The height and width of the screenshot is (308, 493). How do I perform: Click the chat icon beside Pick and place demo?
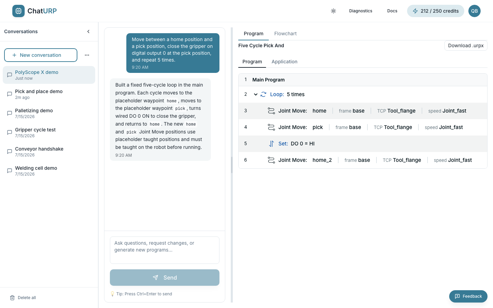10,94
